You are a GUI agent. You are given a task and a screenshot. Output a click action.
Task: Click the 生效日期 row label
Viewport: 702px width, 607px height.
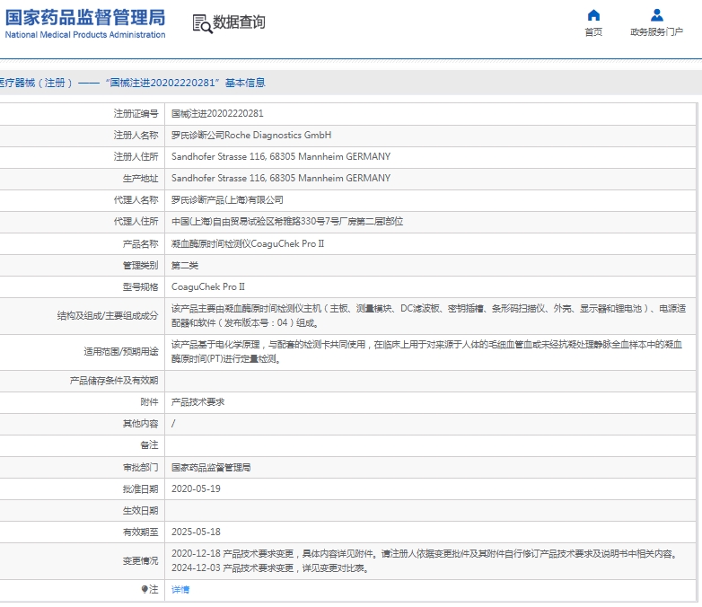coord(140,510)
